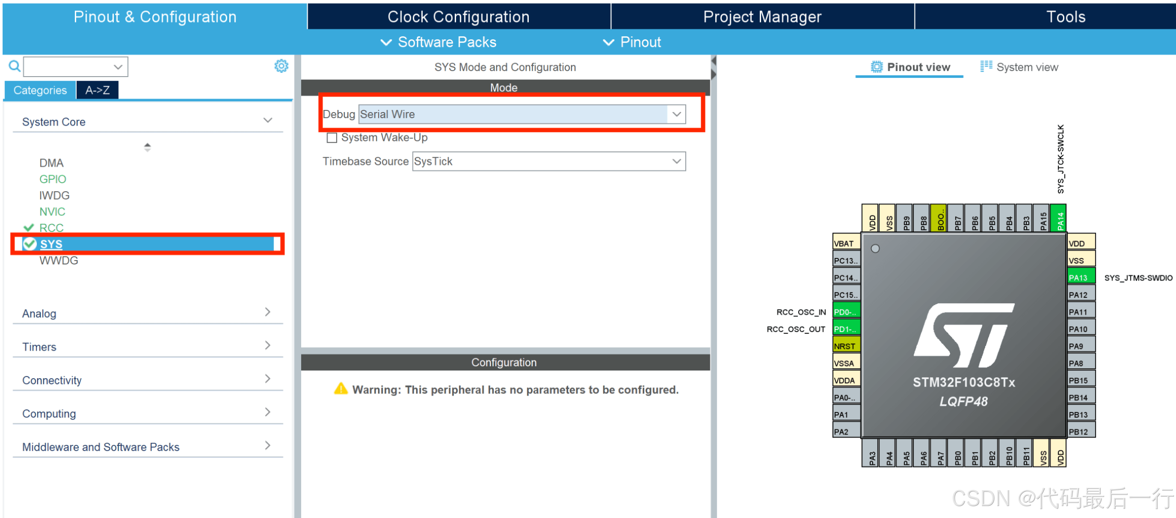1176x518 pixels.
Task: Switch to Clock Configuration tab
Action: [x=458, y=17]
